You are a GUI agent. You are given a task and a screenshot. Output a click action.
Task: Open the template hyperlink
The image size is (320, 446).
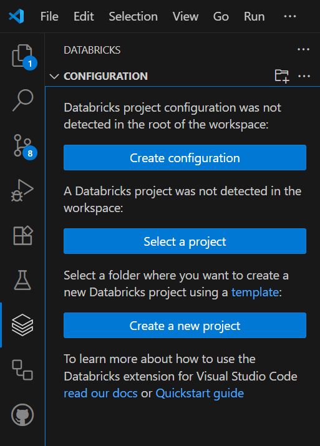tap(255, 293)
